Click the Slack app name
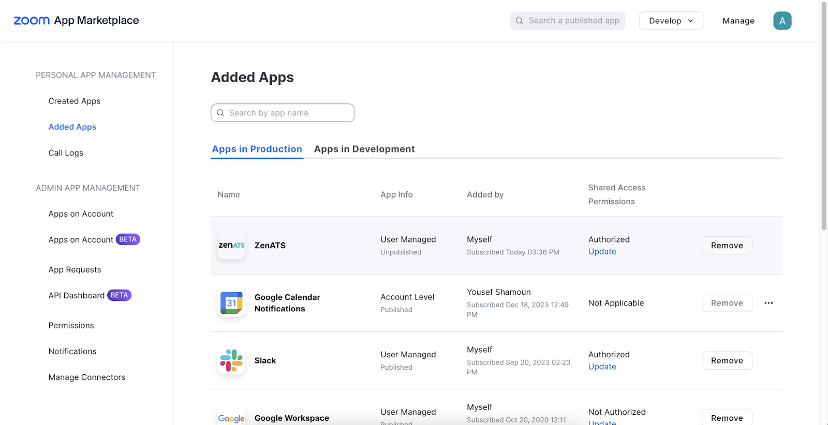 [x=265, y=360]
